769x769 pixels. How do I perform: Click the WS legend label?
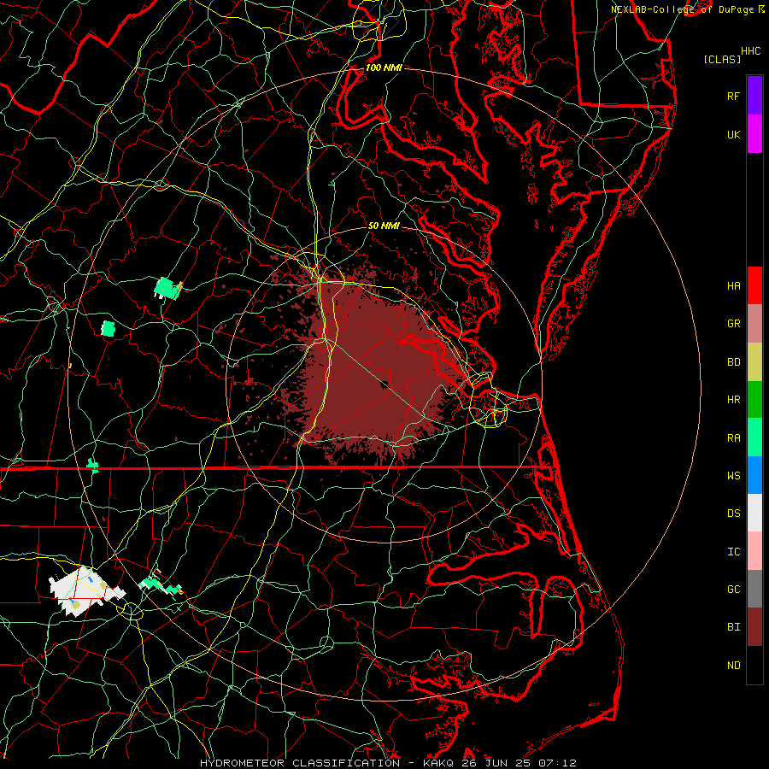[733, 475]
